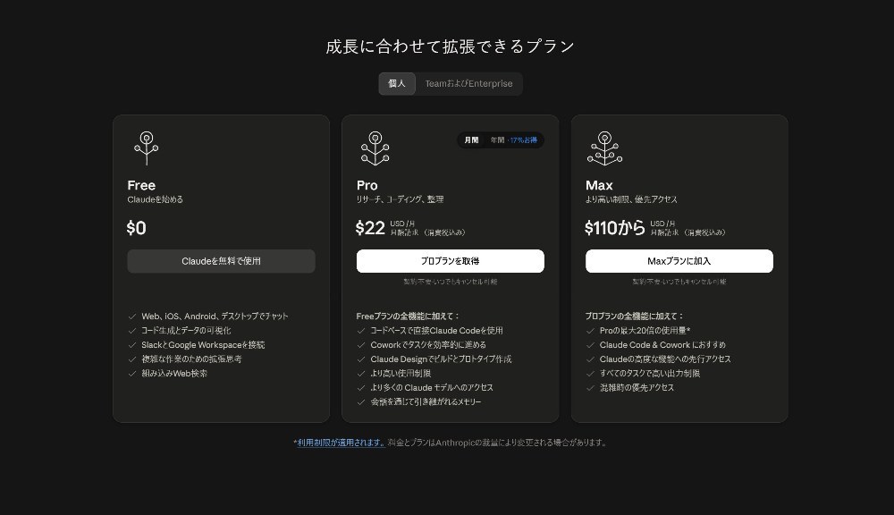Choose 年間 17%お得 billing option

[x=514, y=140]
